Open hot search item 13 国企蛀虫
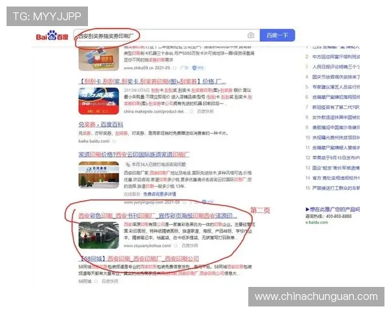 pos(336,168)
